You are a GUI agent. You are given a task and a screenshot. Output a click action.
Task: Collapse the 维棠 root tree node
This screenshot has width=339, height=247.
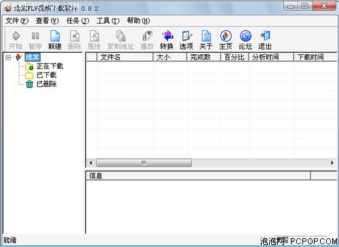pos(8,58)
